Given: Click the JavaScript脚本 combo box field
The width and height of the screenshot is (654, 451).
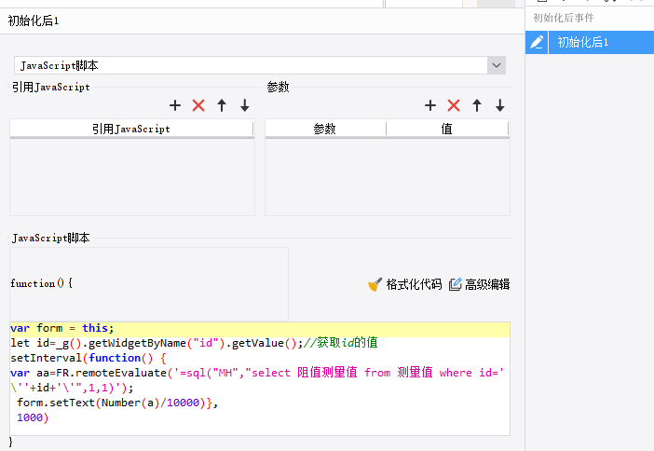Looking at the screenshot, I should point(250,65).
